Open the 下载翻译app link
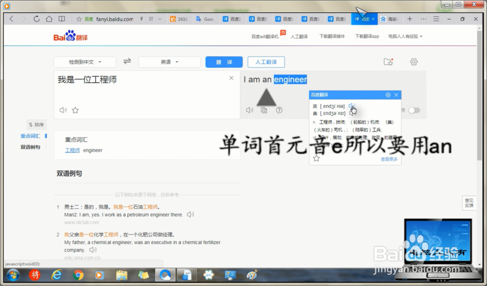487x286 pixels. 367,36
